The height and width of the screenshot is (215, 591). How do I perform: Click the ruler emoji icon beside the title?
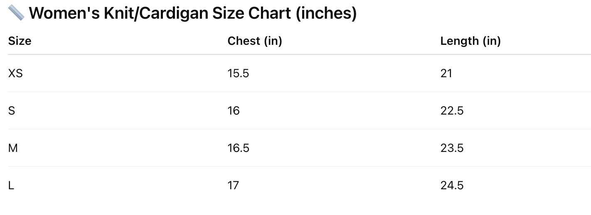tap(16, 13)
